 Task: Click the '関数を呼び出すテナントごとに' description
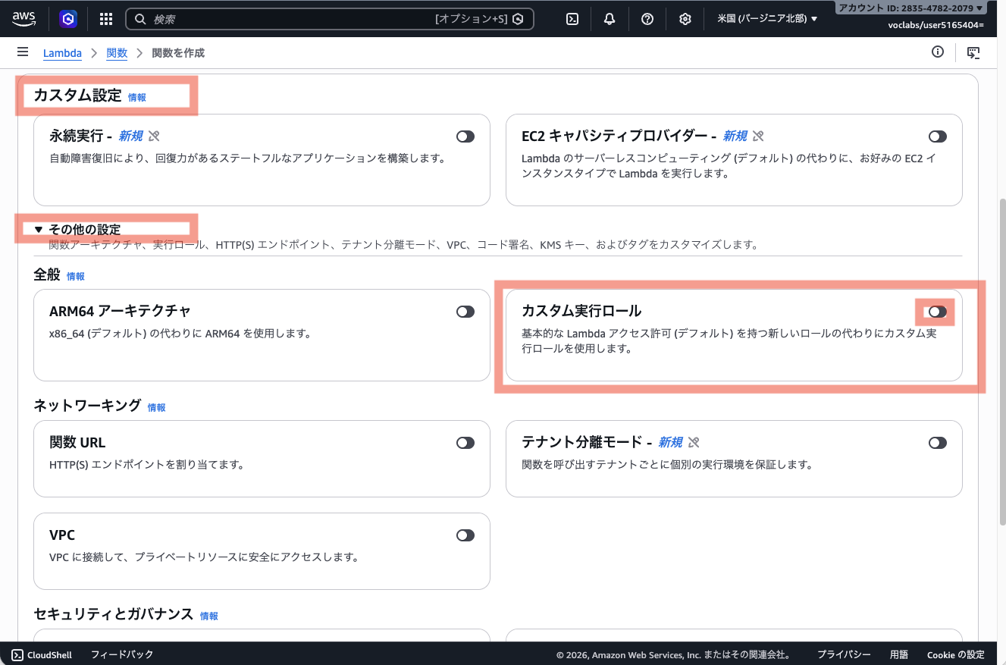(667, 465)
